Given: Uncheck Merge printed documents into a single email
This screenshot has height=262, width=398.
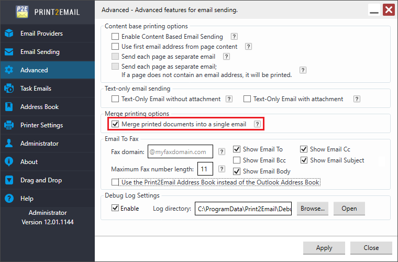Looking at the screenshot, I should click(115, 124).
